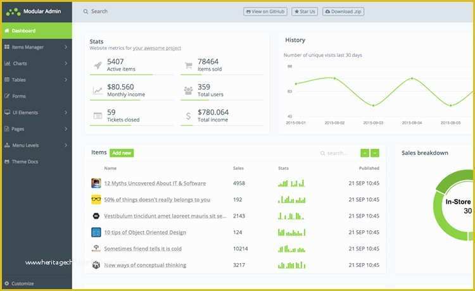Click the shopping cart icon for Items sold
The image size is (475, 291).
point(189,65)
